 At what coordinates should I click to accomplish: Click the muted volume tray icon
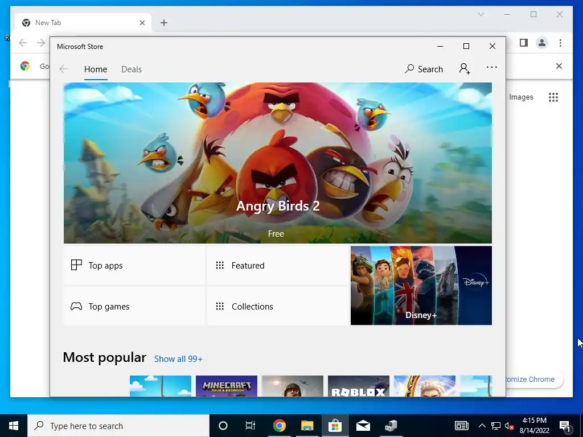(510, 426)
